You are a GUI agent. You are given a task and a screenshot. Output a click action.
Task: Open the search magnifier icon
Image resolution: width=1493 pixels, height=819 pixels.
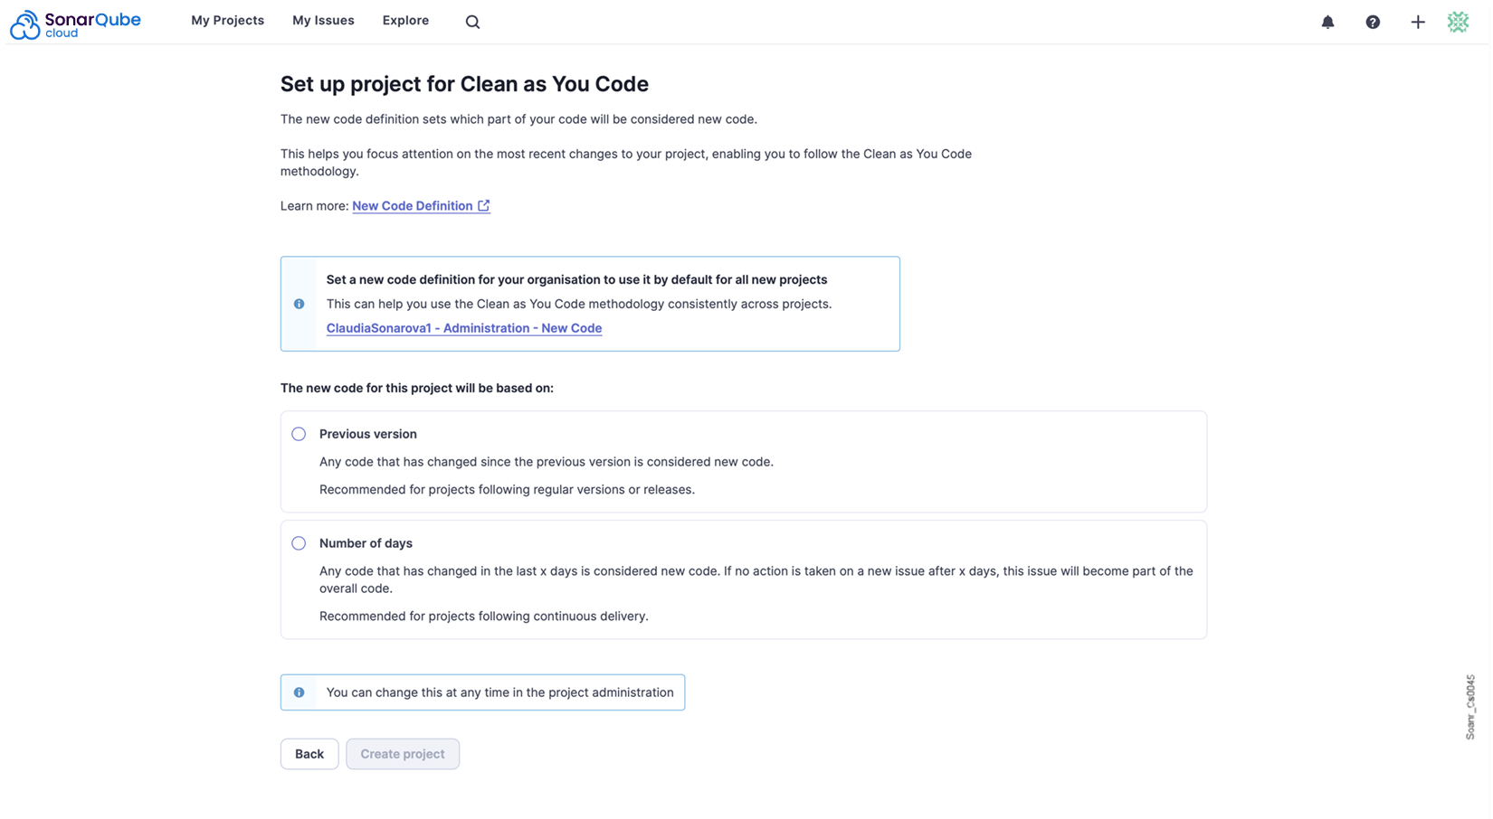coord(472,22)
